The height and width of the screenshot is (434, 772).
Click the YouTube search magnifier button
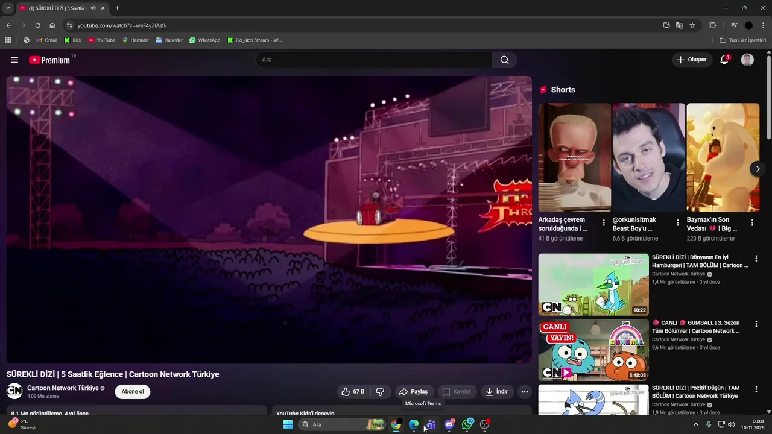[x=504, y=60]
